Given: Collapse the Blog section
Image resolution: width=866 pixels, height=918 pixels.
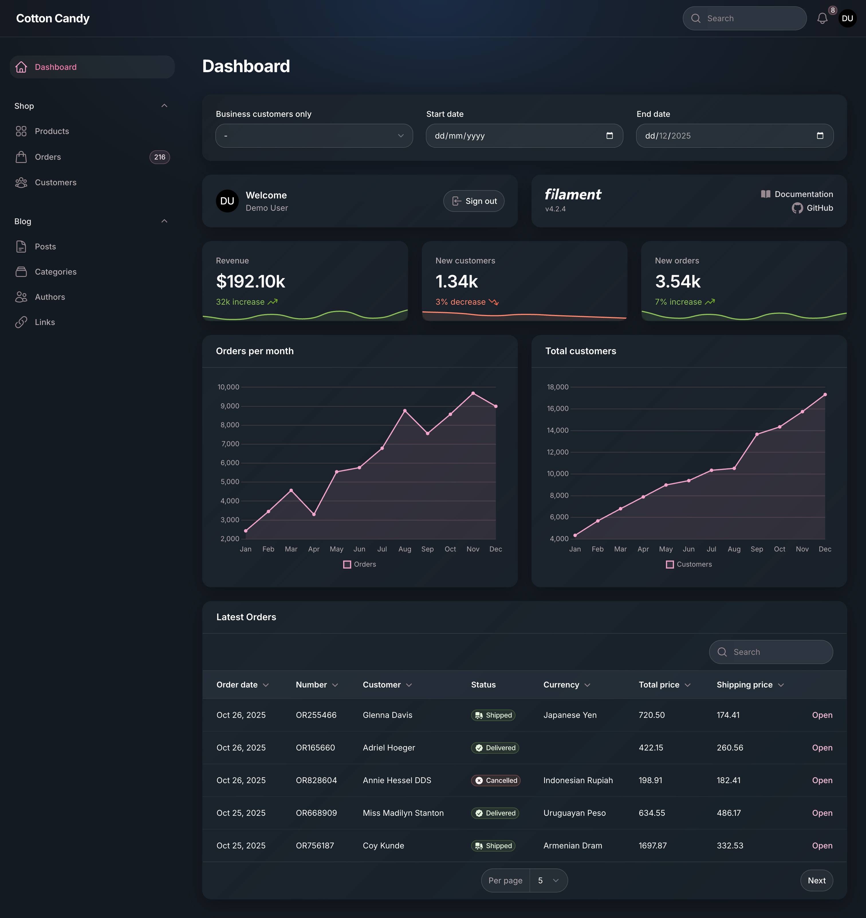Looking at the screenshot, I should click(164, 221).
